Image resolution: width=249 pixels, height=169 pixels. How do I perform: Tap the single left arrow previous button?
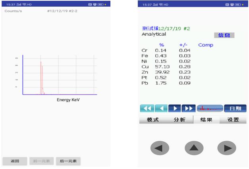pyautogui.click(x=160, y=108)
